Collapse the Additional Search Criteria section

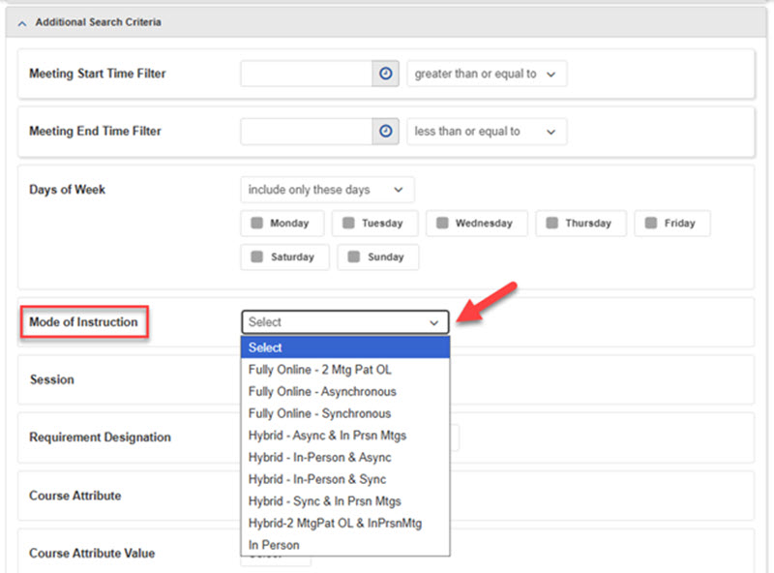(22, 21)
